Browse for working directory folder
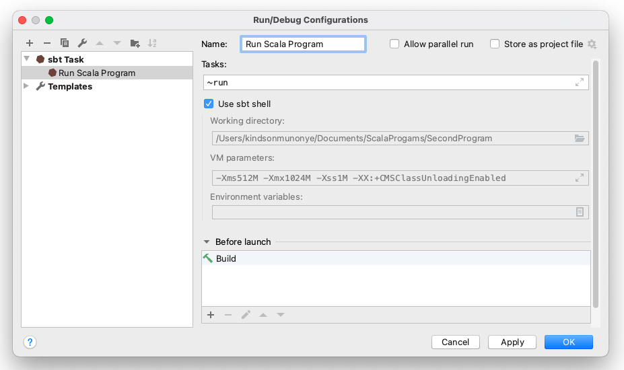 [580, 139]
